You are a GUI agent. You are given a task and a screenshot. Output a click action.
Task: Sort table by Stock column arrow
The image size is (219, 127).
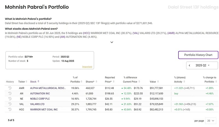click(x=38, y=82)
